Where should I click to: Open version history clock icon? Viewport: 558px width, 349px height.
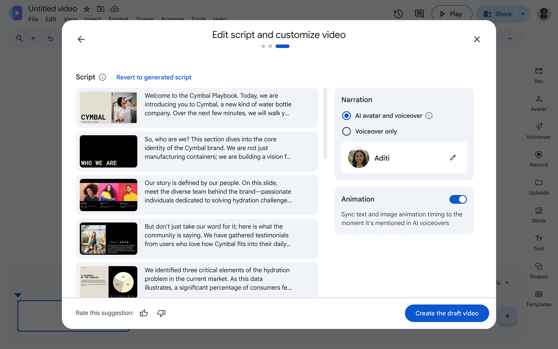[x=398, y=14]
